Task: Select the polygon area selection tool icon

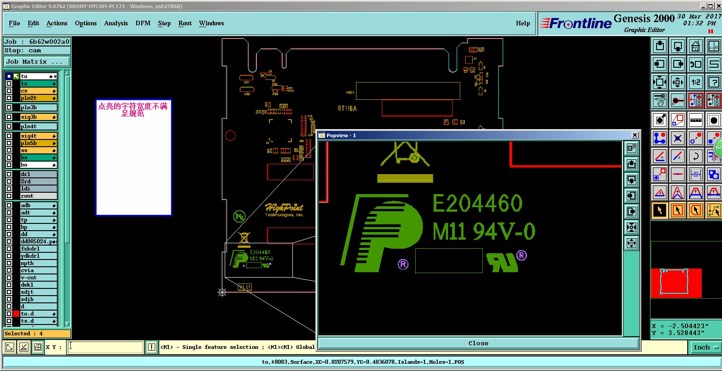Action: (x=696, y=210)
